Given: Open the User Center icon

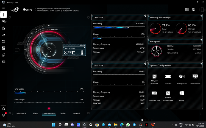Looking at the screenshot, I should [x=3, y=109].
